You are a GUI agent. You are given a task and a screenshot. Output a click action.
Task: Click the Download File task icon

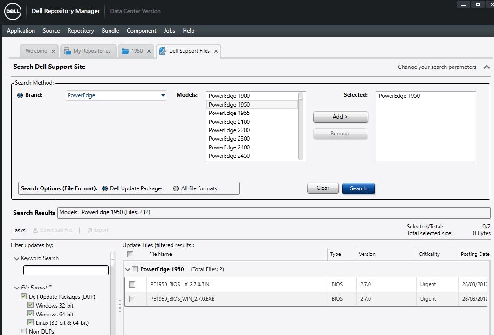pos(35,230)
